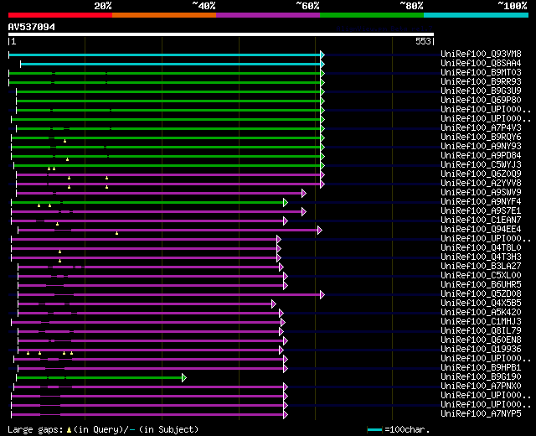Click the purple ~60% identity legend segment
This screenshot has width=536, height=436.
(x=268, y=15)
